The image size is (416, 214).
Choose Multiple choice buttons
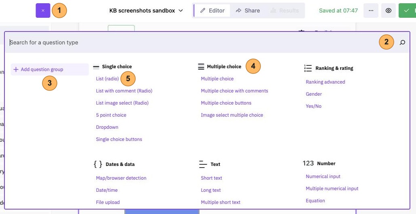pyautogui.click(x=226, y=103)
